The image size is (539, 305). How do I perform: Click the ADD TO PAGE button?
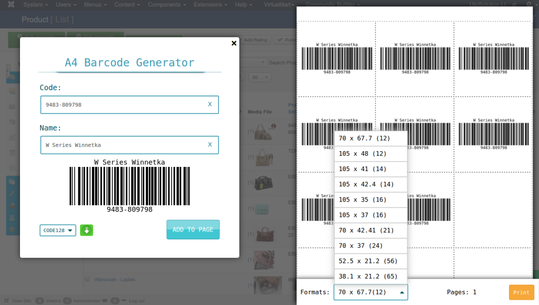click(x=193, y=229)
